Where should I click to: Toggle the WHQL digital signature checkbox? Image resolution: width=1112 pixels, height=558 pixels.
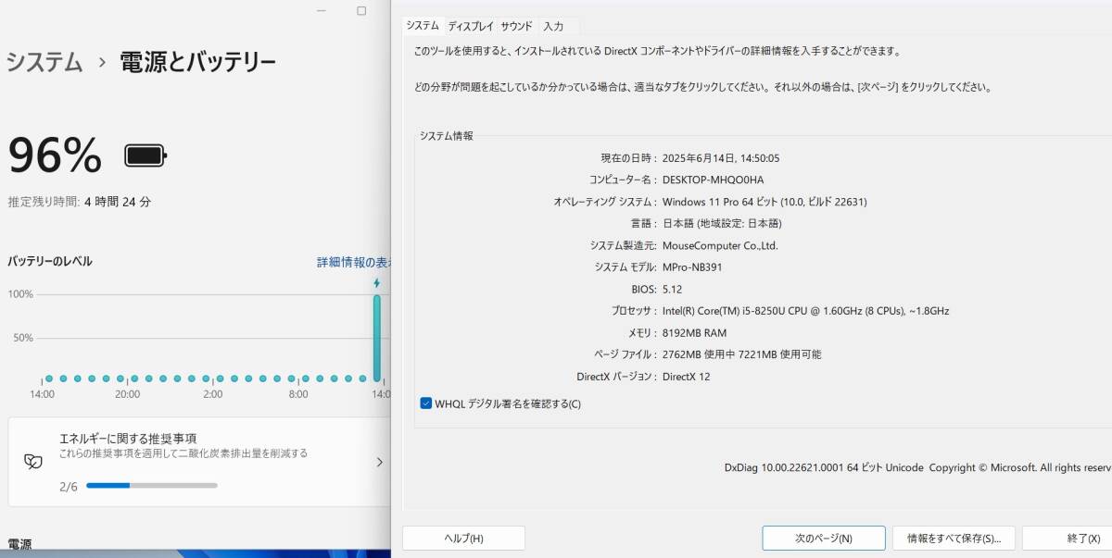coord(426,403)
